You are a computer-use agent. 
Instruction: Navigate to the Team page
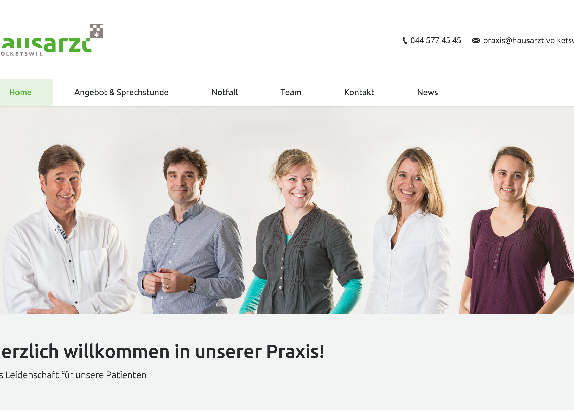coord(291,92)
